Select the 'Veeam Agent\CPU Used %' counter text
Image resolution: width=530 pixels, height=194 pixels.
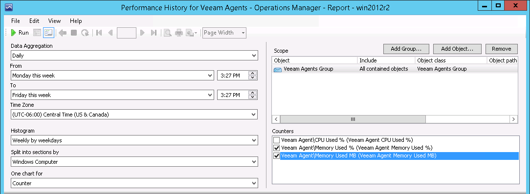point(347,140)
